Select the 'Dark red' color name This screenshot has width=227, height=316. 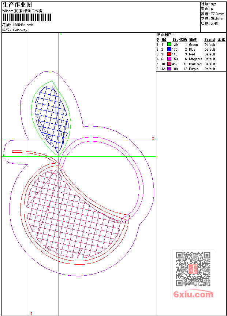click(x=195, y=64)
